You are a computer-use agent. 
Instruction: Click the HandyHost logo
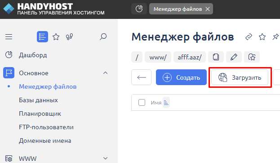pyautogui.click(x=54, y=9)
